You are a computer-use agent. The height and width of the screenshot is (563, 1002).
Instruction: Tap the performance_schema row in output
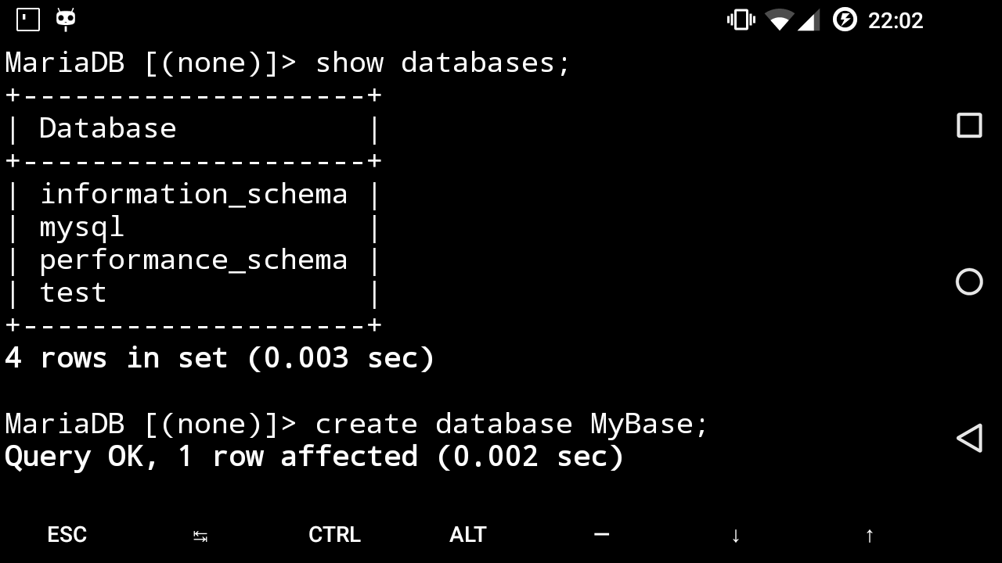[193, 260]
